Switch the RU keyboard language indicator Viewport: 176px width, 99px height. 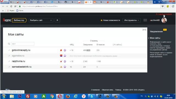(142, 96)
